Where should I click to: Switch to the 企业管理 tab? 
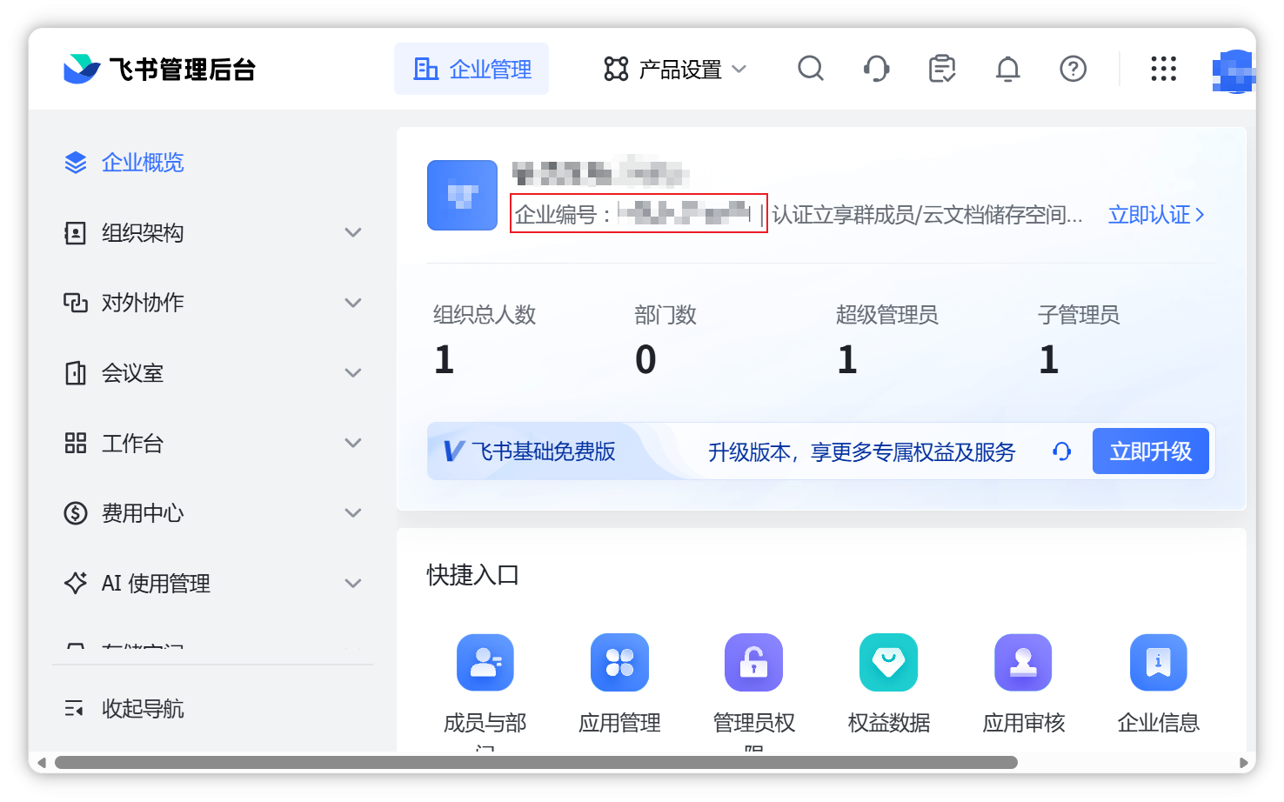pyautogui.click(x=471, y=69)
